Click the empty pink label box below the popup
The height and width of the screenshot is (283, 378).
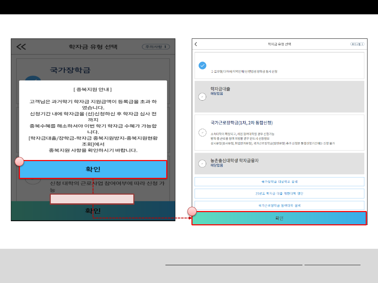(x=92, y=199)
